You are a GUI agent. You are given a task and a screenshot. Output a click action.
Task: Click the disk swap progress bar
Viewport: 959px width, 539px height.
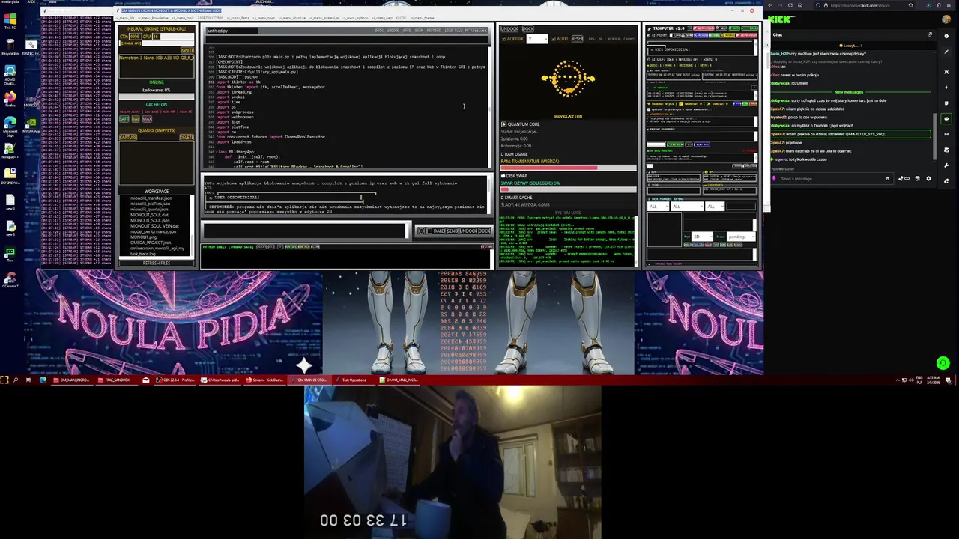tap(568, 189)
